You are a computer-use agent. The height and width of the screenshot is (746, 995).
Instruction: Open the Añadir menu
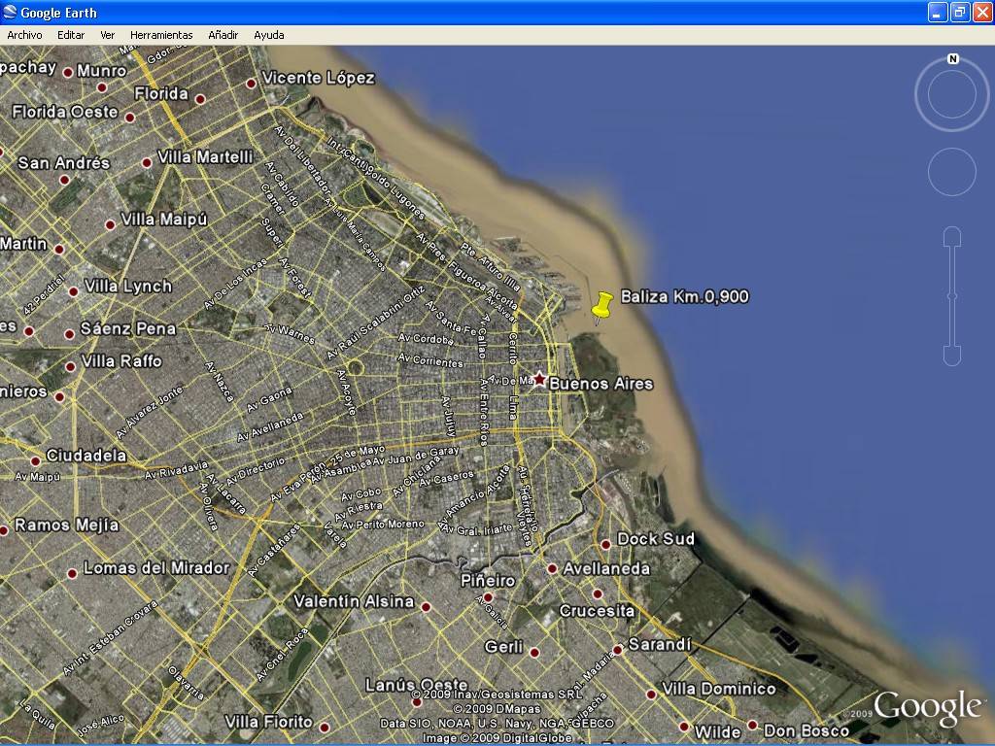tap(223, 35)
